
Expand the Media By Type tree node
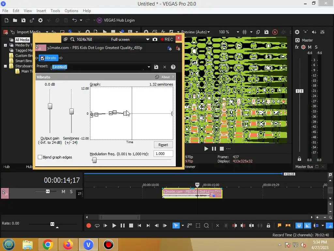(x=5, y=45)
